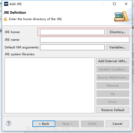The height and width of the screenshot is (133, 134).
Task: Click the 'JRE system libraries:' label
Action: pos(20,54)
